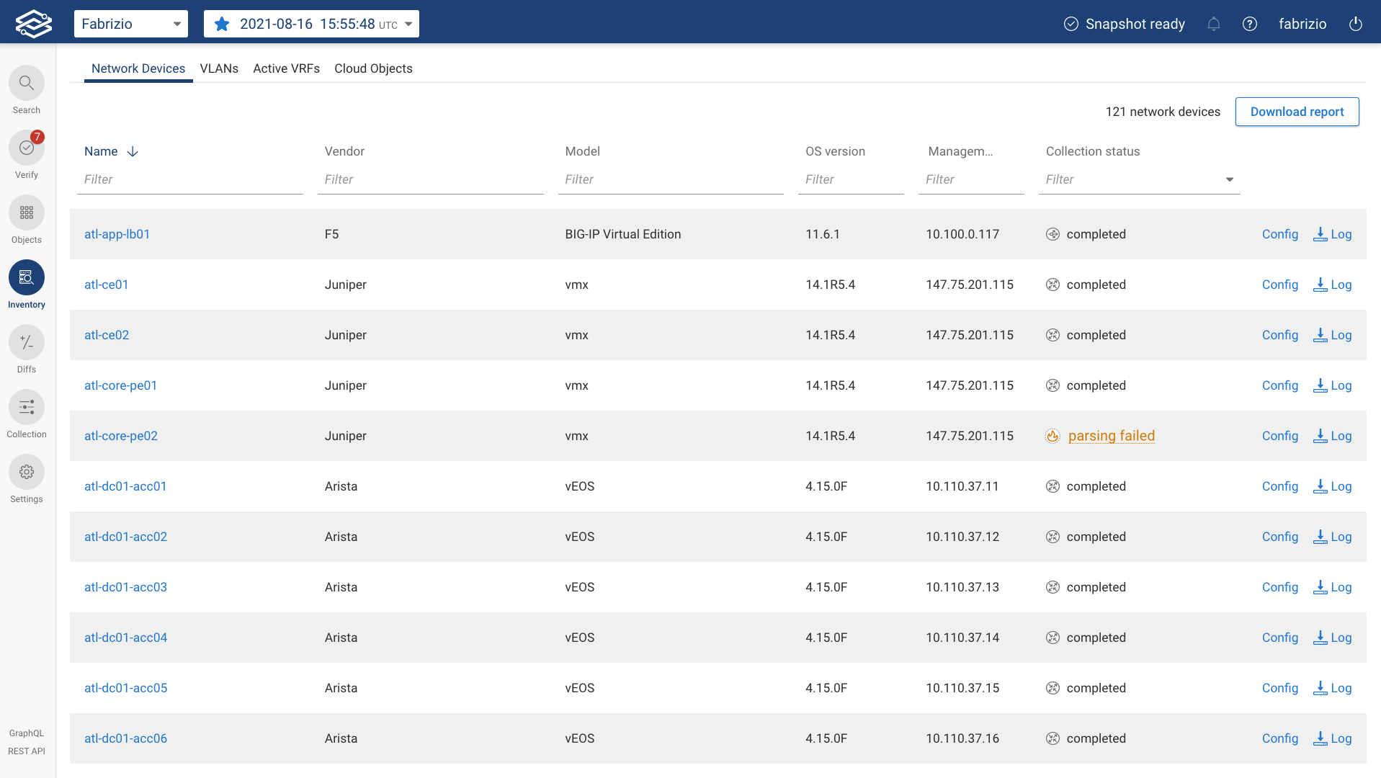Select the Inventory sidebar icon
This screenshot has width=1381, height=778.
pyautogui.click(x=27, y=277)
